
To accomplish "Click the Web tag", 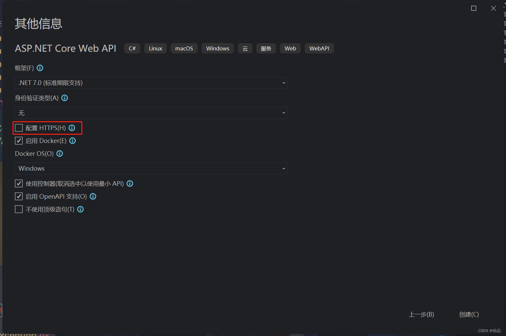I will pyautogui.click(x=290, y=48).
